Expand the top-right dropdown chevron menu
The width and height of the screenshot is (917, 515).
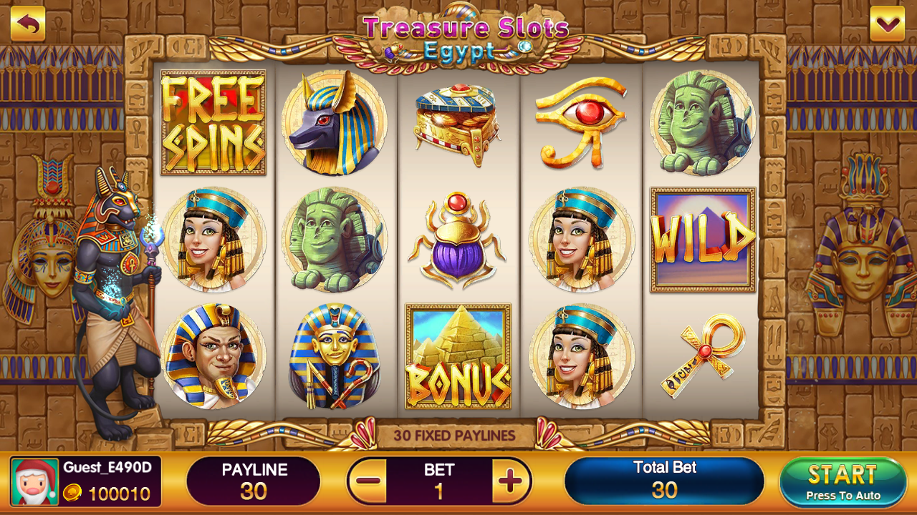pyautogui.click(x=888, y=24)
